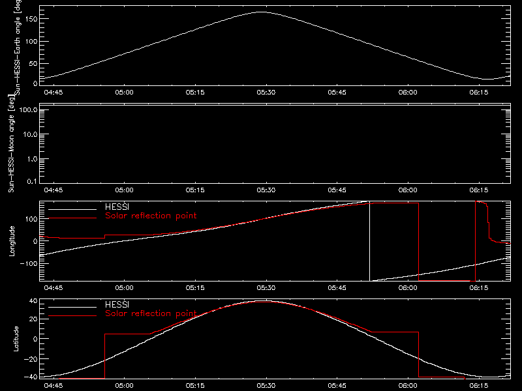The image size is (522, 391).
Task: Select the 04:45 time label under Moon angle plot
Action: click(54, 190)
